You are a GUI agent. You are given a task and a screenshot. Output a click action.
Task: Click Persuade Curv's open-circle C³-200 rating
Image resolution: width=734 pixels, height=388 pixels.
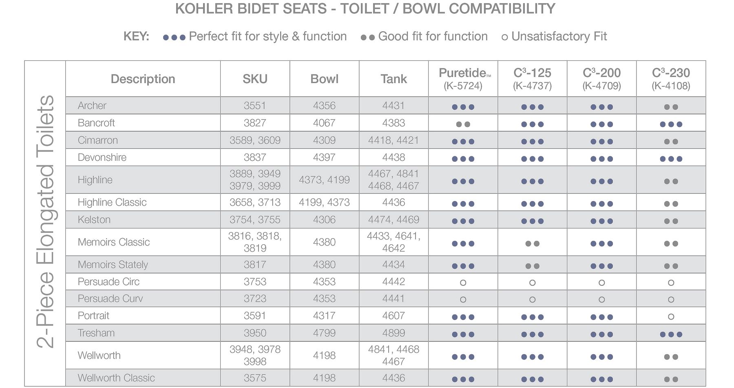point(601,299)
